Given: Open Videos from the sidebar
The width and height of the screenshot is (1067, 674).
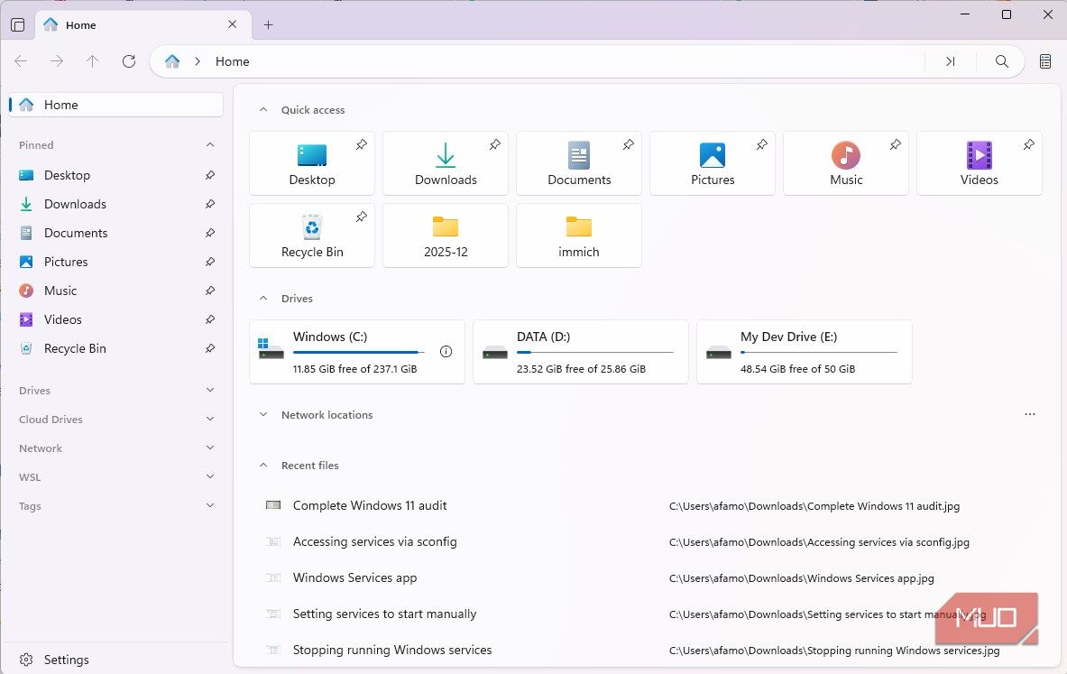Looking at the screenshot, I should 115,319.
